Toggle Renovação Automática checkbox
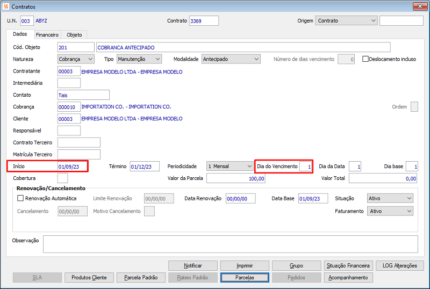Image resolution: width=430 pixels, height=289 pixels. pos(20,198)
